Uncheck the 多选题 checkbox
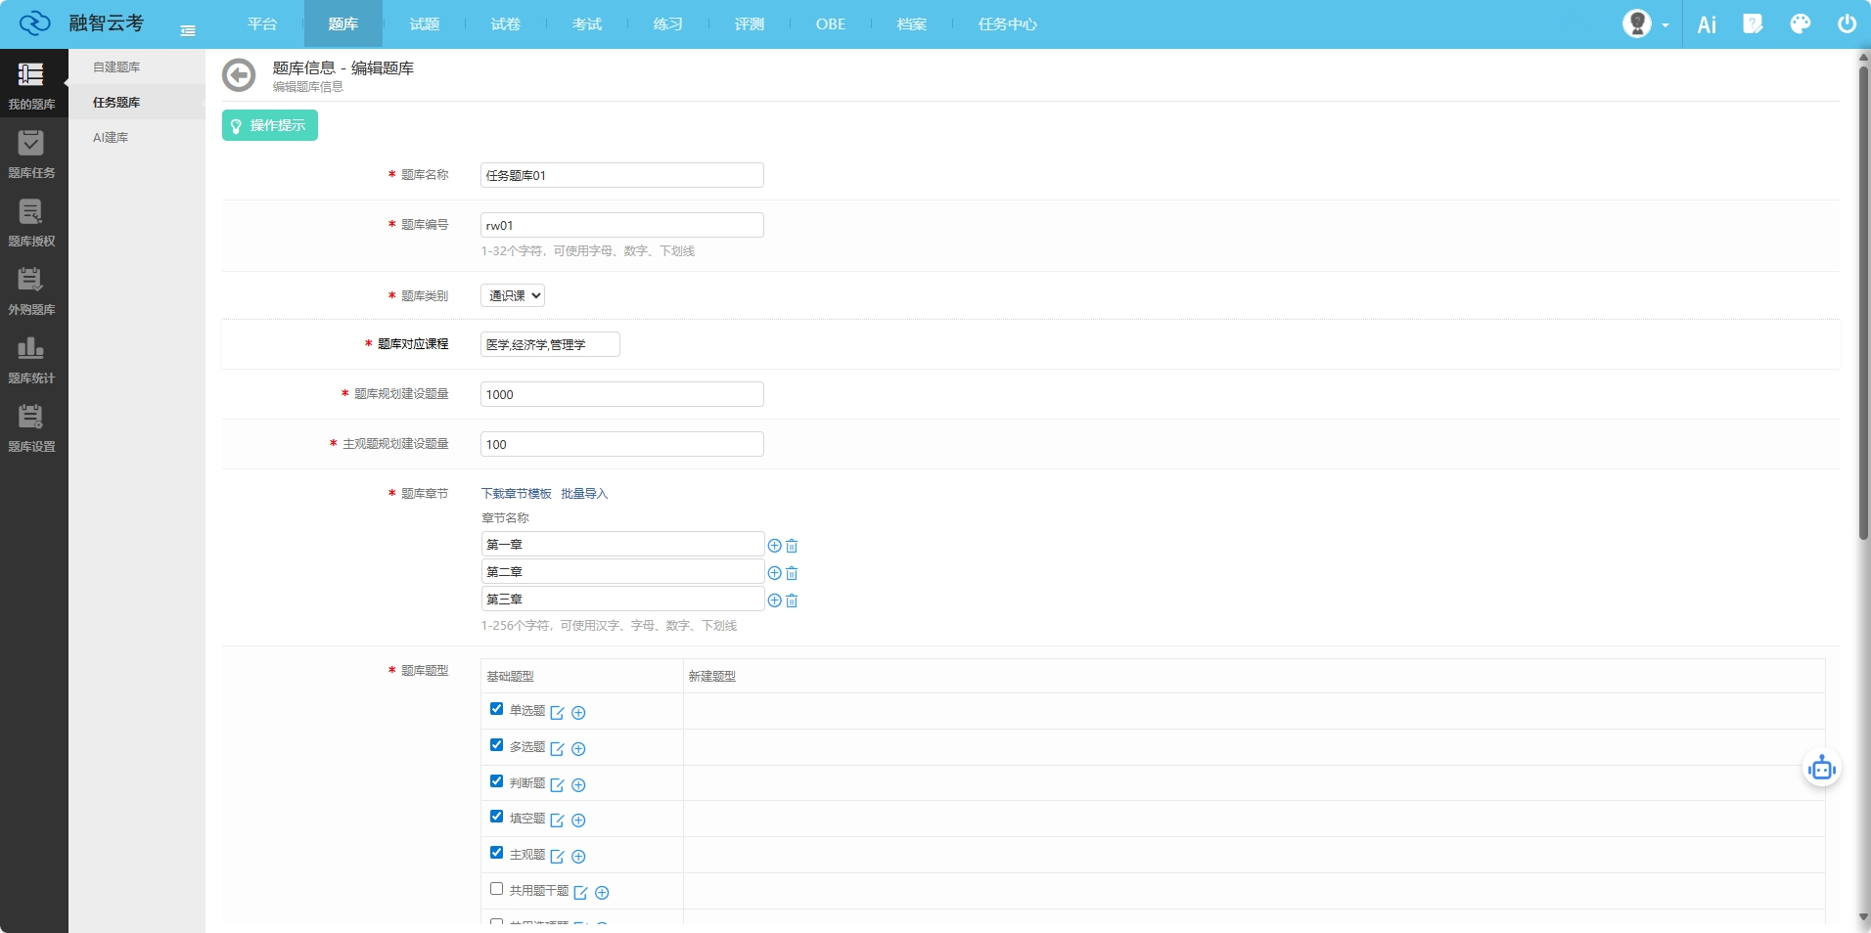This screenshot has width=1871, height=933. (x=496, y=745)
